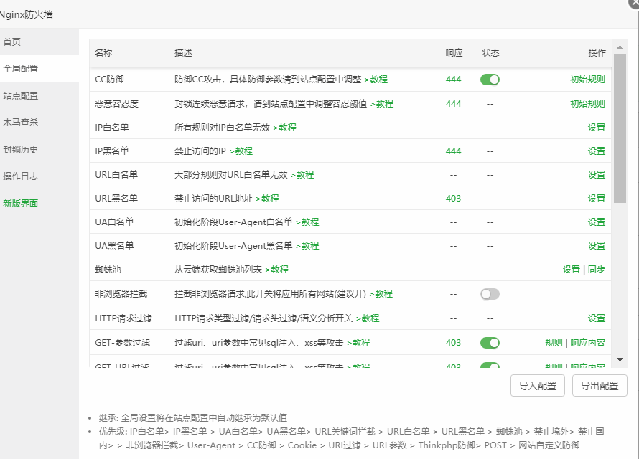Open the 教程 link for 恶意容忍度
The height and width of the screenshot is (459, 639).
(x=382, y=104)
